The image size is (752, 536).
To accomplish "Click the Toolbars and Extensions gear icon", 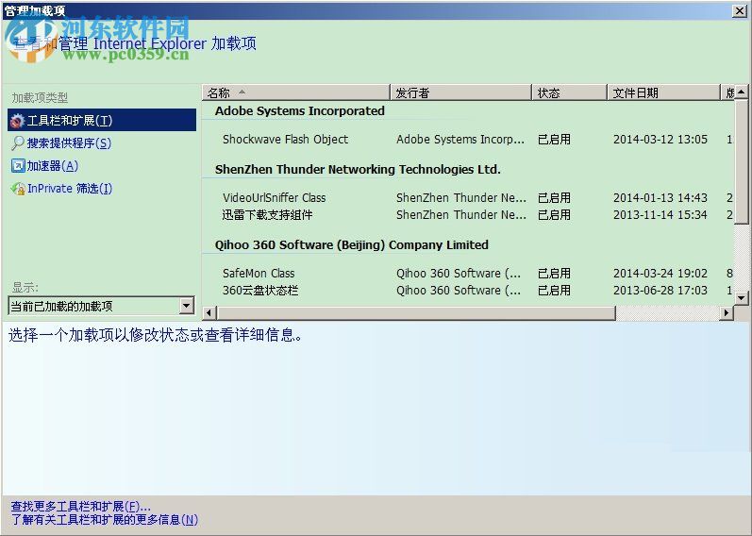I will click(17, 120).
